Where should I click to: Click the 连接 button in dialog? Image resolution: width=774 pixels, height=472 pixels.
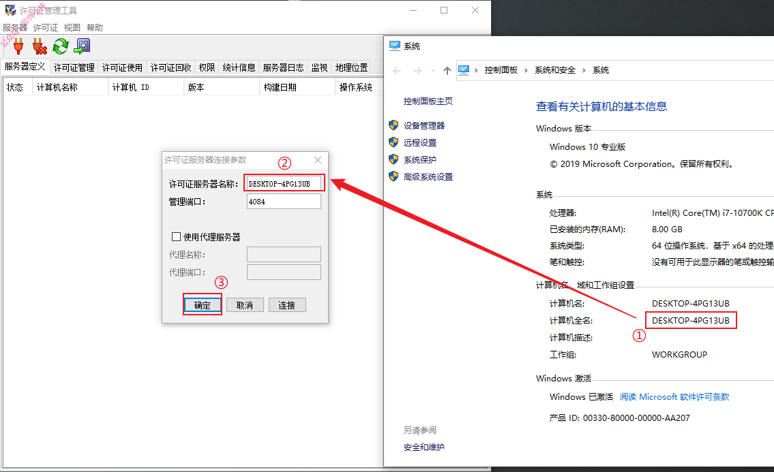click(287, 305)
